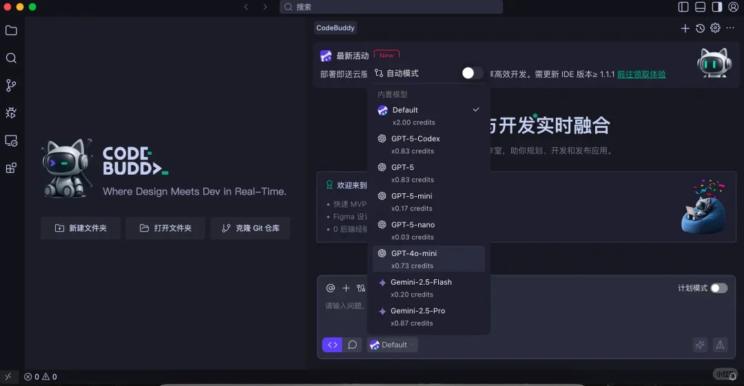
Task: Toggle the 自动模式 switch
Action: click(472, 72)
